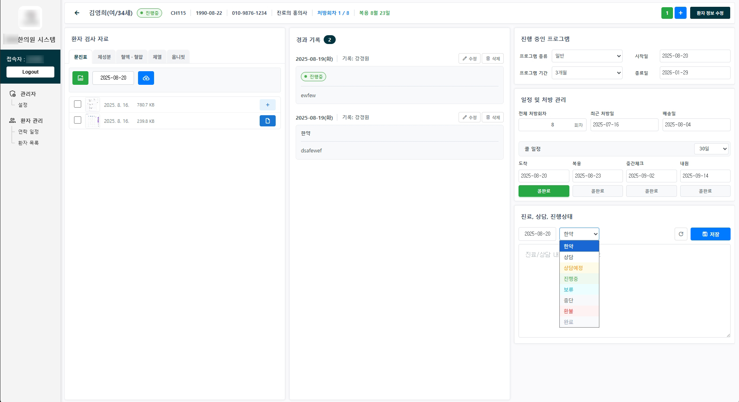Click the 수정 pencil icon on the ewfew record

pyautogui.click(x=469, y=58)
